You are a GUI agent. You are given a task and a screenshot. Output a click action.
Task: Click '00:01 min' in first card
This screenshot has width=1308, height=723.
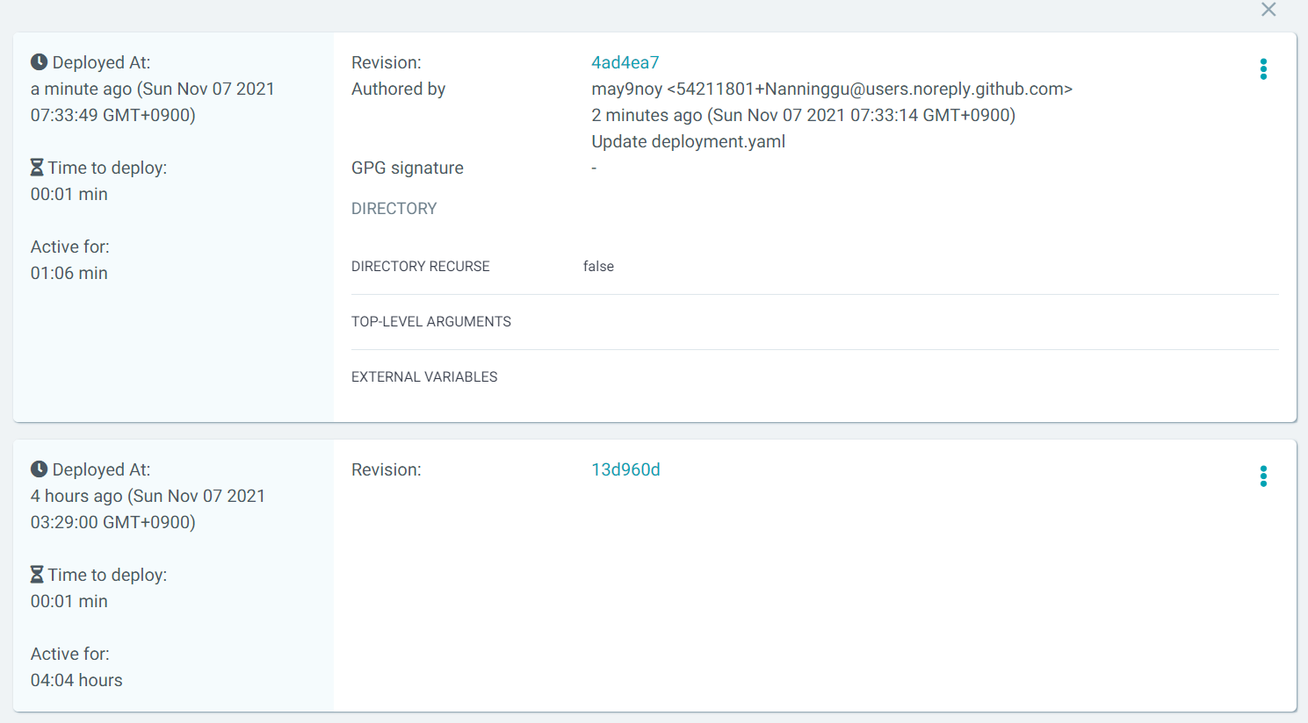69,194
